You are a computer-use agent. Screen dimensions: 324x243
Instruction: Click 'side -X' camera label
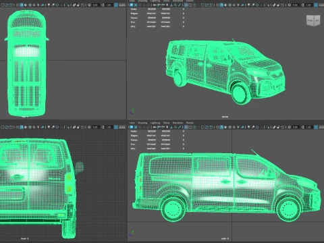pyautogui.click(x=225, y=239)
